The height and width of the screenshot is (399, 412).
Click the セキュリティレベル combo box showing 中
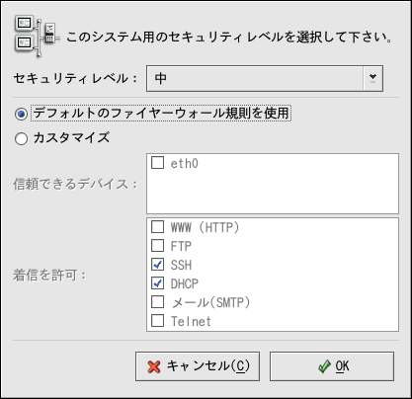click(265, 78)
